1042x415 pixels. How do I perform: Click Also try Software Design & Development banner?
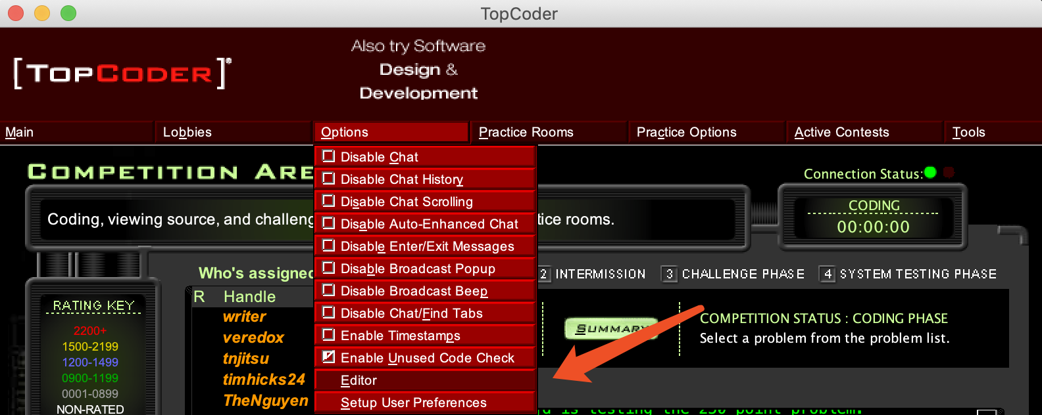click(x=418, y=69)
